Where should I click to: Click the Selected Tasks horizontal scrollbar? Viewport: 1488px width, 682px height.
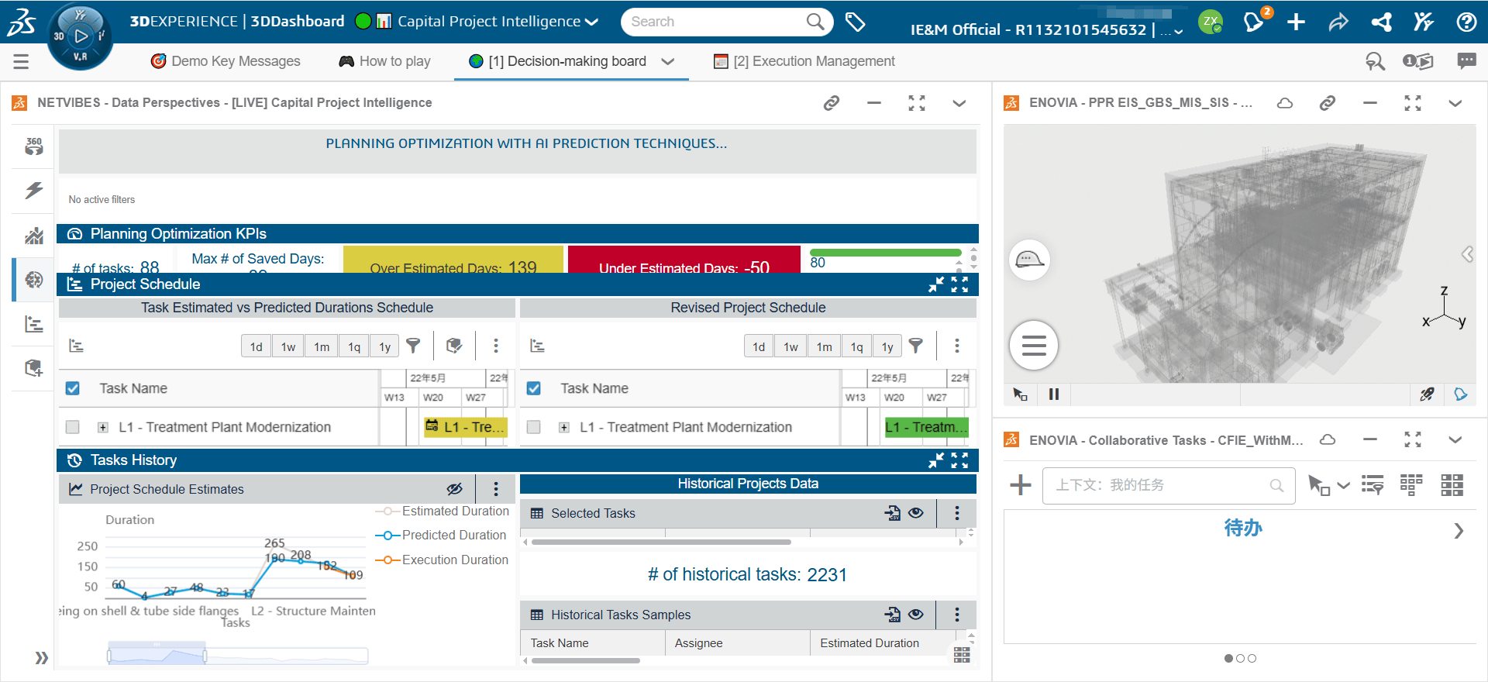point(661,542)
